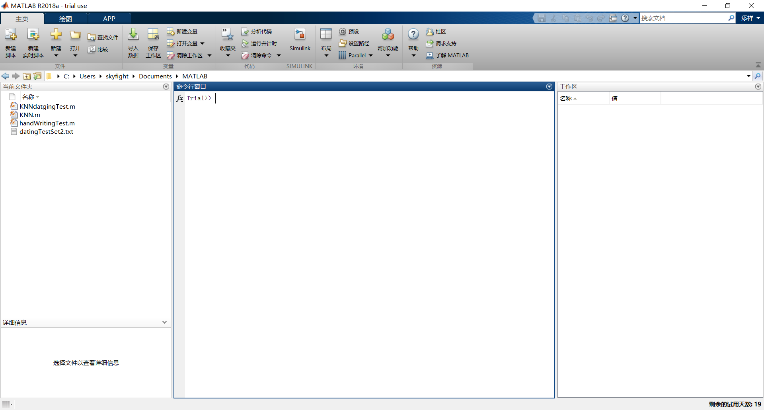Click the 保存工作区 (Save Workspace) icon
Screen dimensions: 764x410
pos(153,35)
